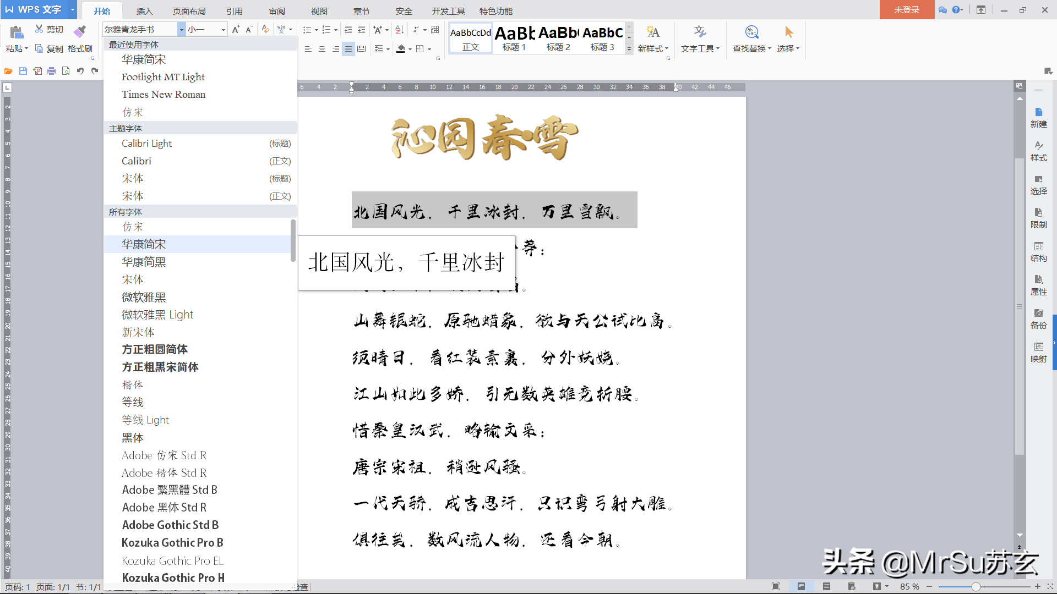Export the document to PDF
Image resolution: width=1057 pixels, height=594 pixels.
point(37,71)
